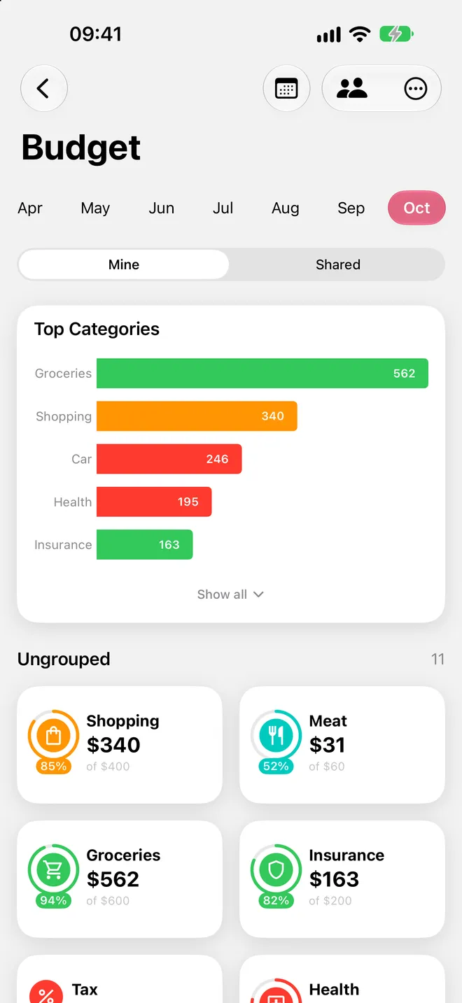Viewport: 462px width, 1003px height.
Task: Select the Sep month tab
Action: tap(351, 208)
